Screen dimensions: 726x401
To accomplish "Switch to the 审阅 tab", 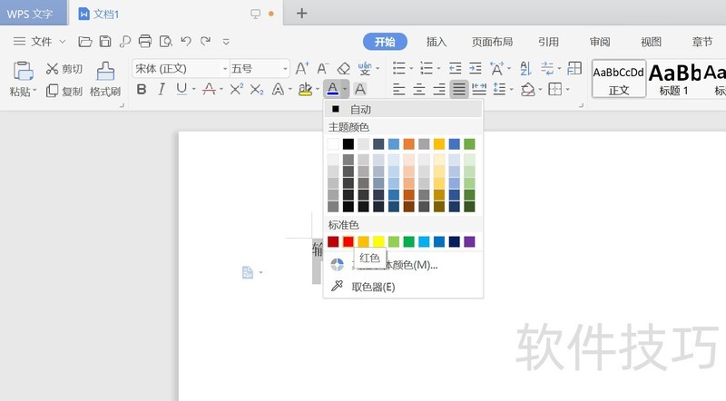I will point(600,42).
